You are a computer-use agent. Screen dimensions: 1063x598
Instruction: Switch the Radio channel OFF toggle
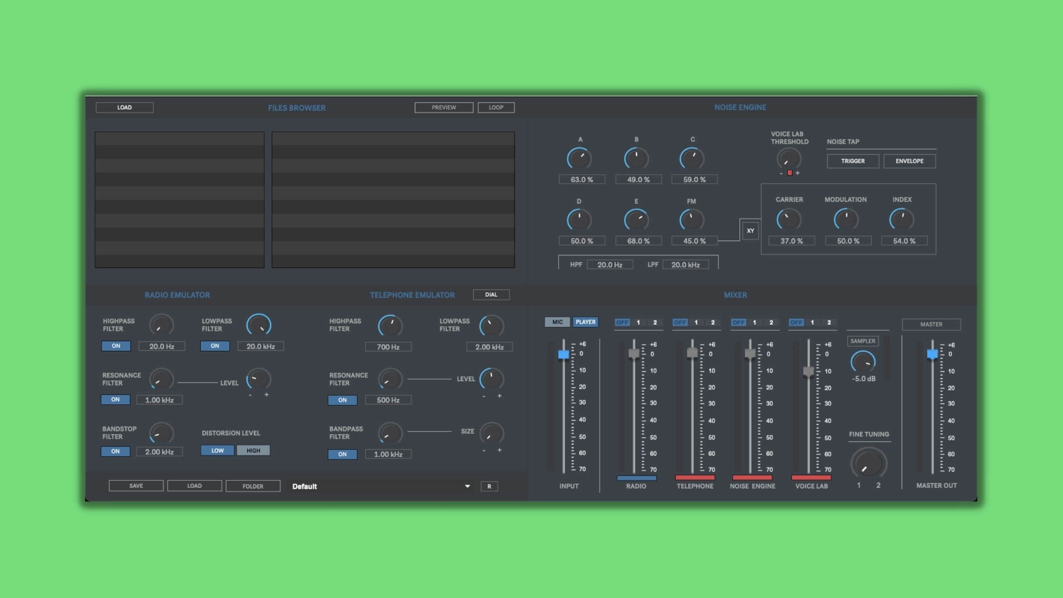(622, 322)
